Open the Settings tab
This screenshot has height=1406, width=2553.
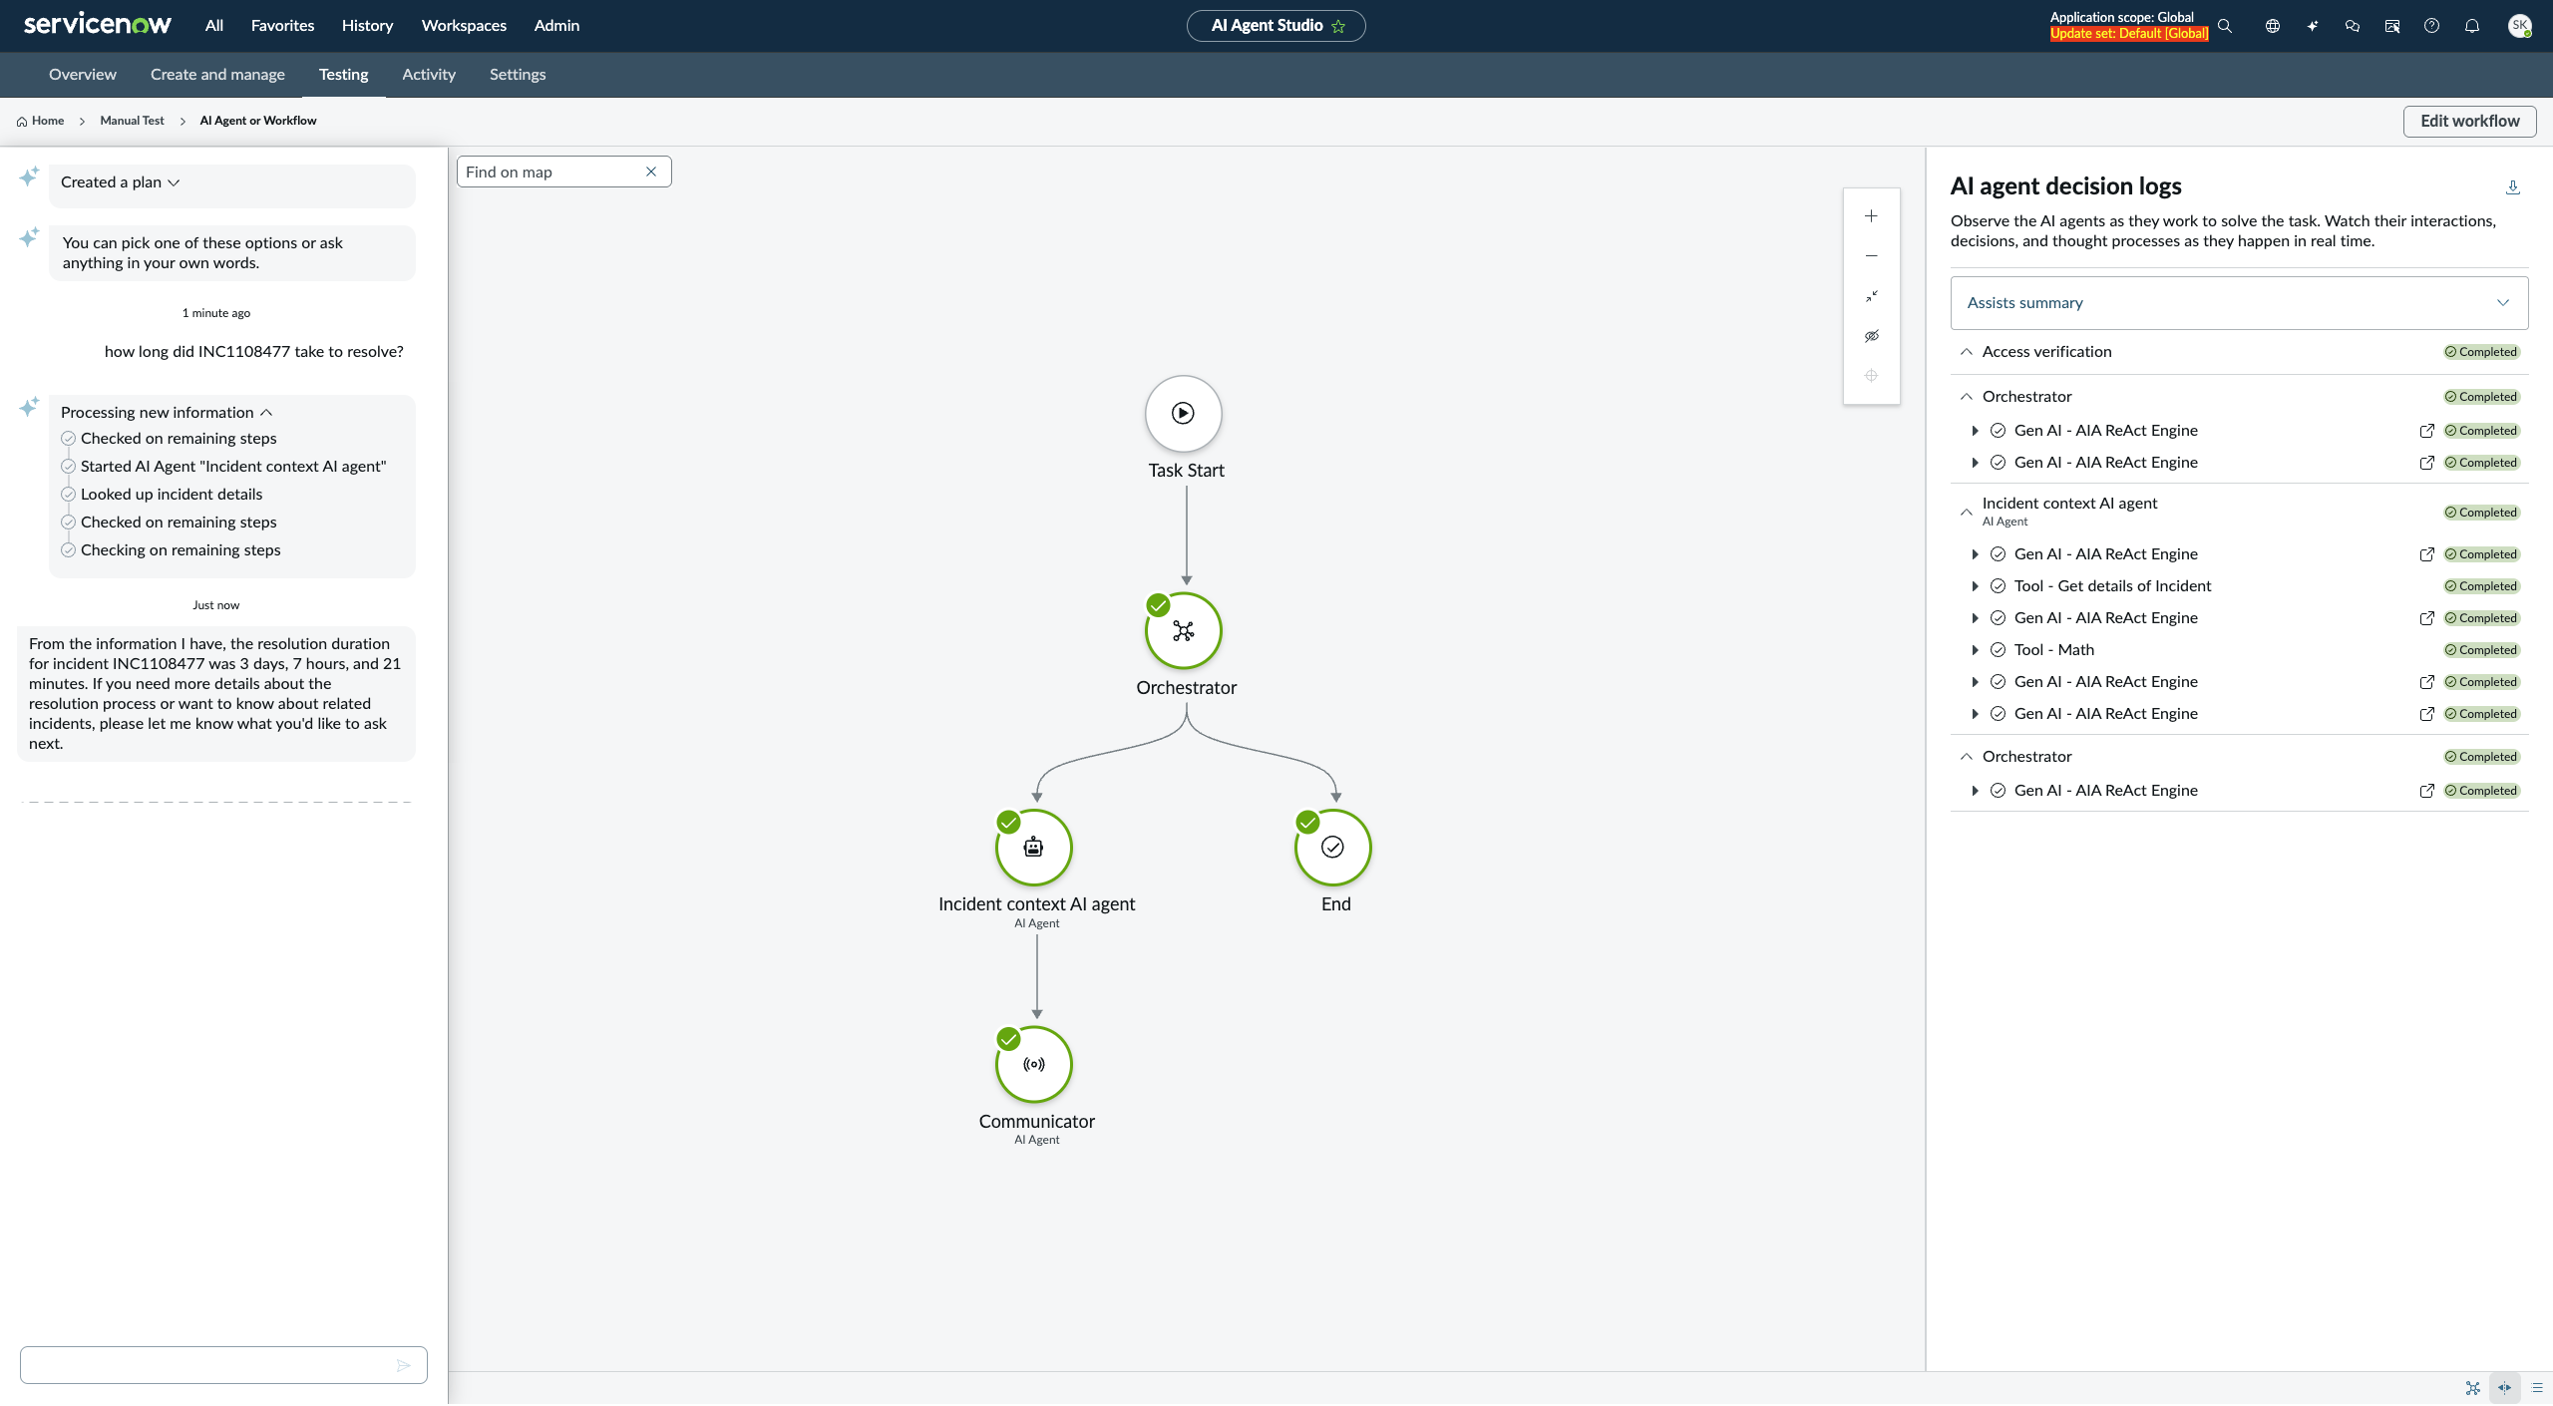[x=518, y=75]
